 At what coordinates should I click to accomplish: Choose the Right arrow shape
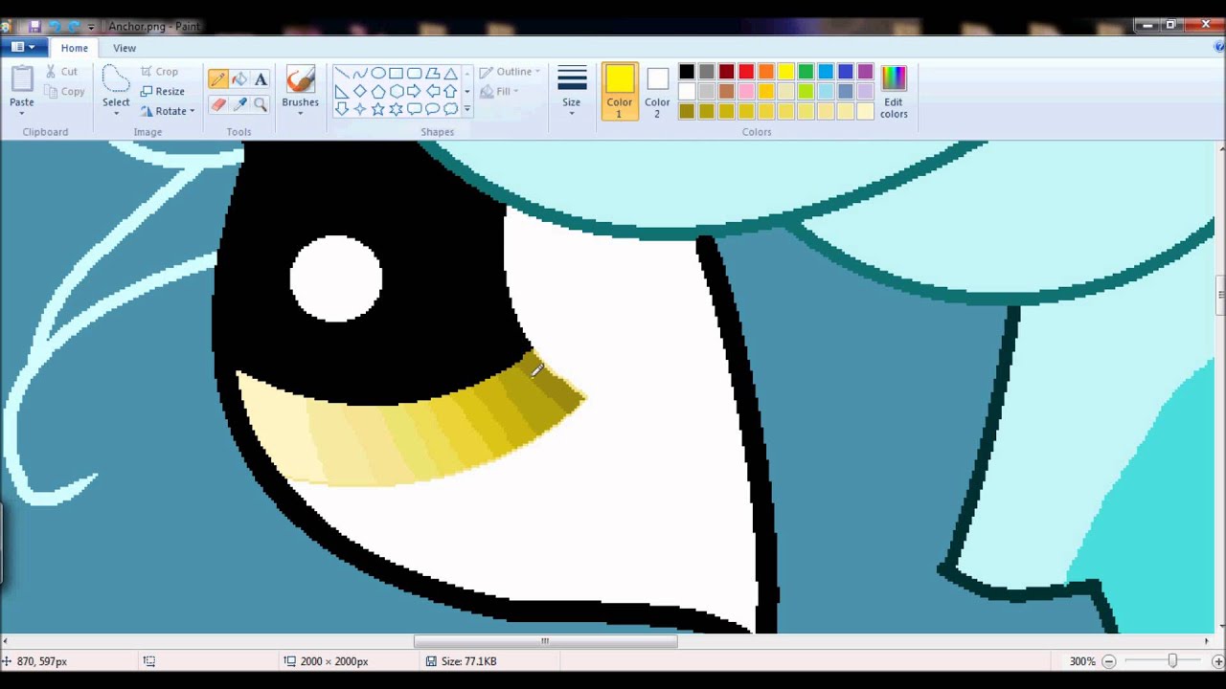414,91
